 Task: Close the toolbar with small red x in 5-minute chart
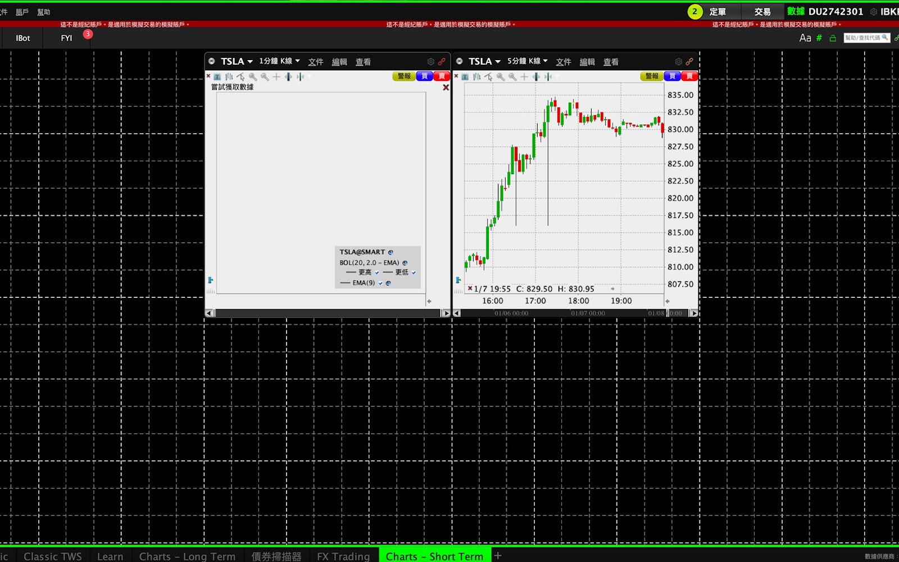[456, 75]
